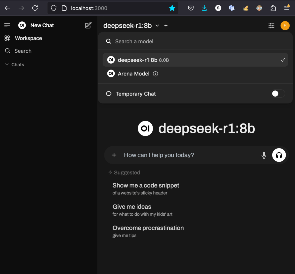Open attachments with the plus icon in message bar
The width and height of the screenshot is (295, 274).
pos(114,155)
